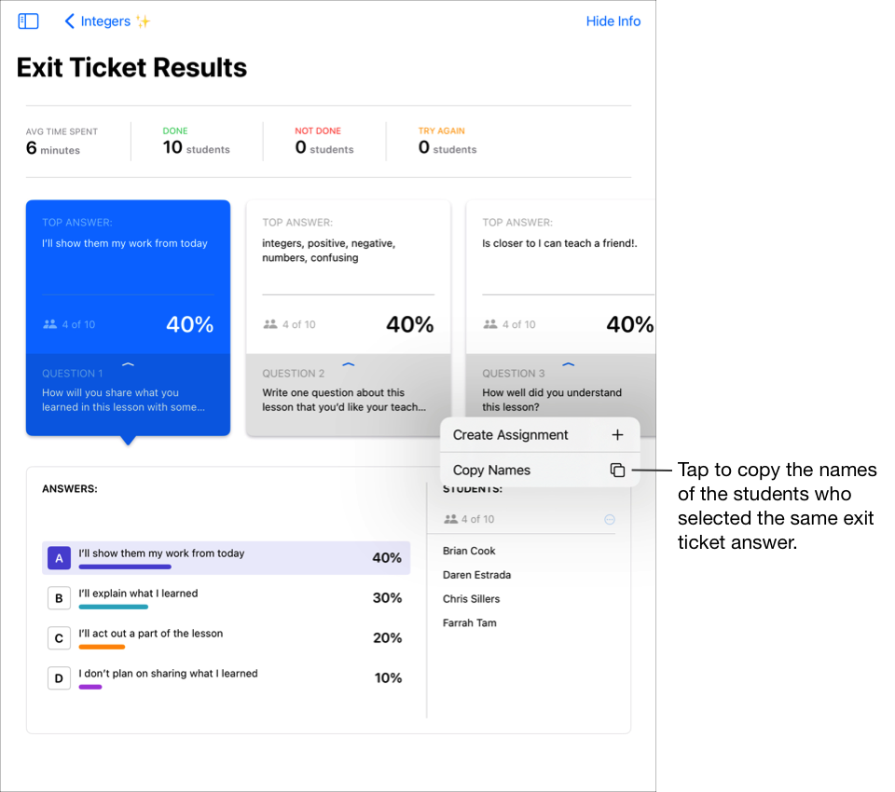Collapse Question 1 card chevron
Screen dimensions: 895x792
(129, 365)
